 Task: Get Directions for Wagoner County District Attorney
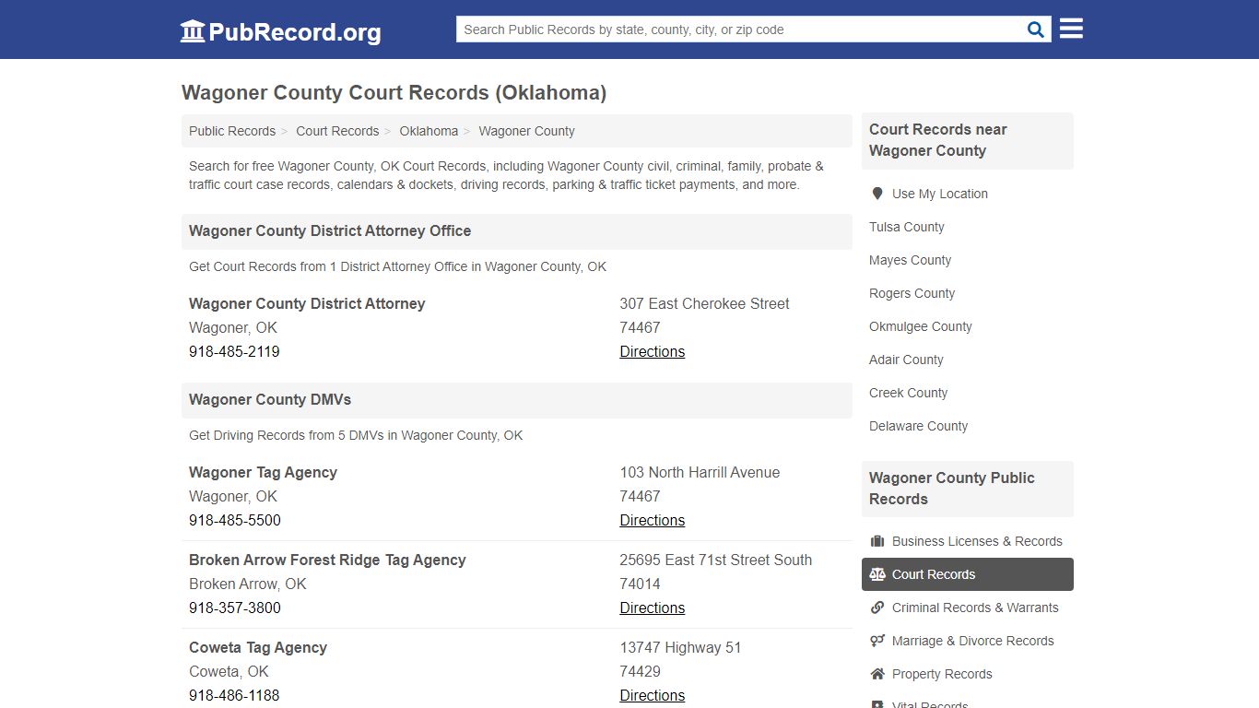(x=652, y=351)
